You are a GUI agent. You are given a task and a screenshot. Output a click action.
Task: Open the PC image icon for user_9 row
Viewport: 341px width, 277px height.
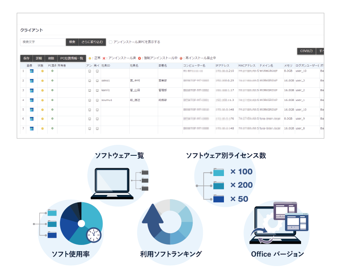click(32, 119)
